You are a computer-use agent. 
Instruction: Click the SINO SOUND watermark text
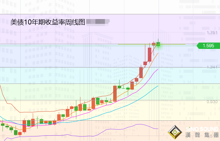point(201,129)
